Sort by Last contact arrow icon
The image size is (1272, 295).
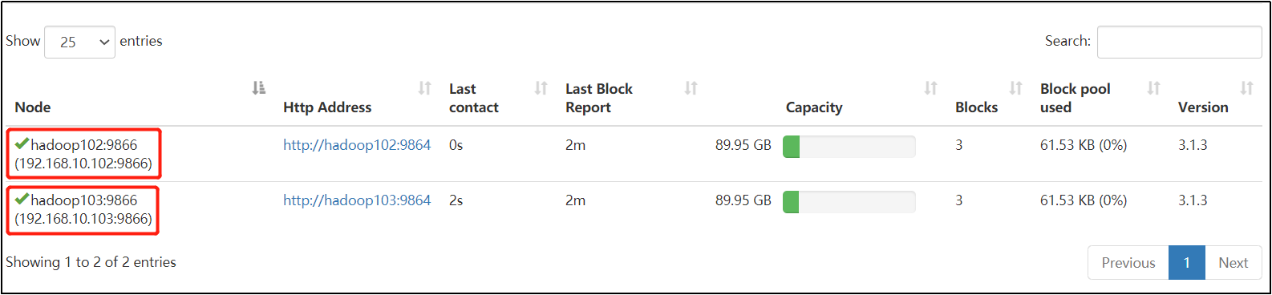[x=541, y=88]
